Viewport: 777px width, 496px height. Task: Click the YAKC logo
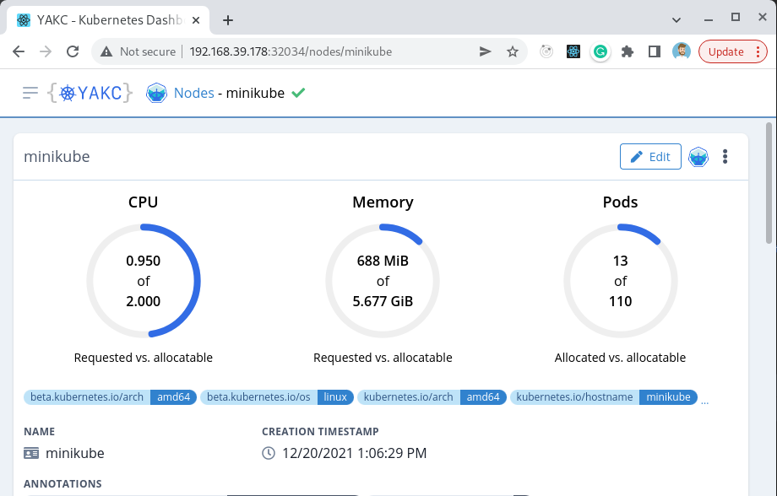[x=90, y=93]
